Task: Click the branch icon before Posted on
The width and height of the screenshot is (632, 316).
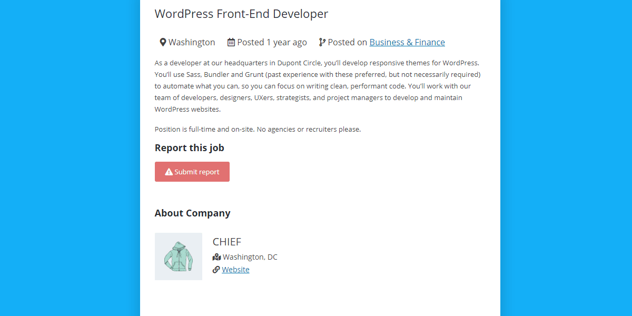Action: click(322, 42)
